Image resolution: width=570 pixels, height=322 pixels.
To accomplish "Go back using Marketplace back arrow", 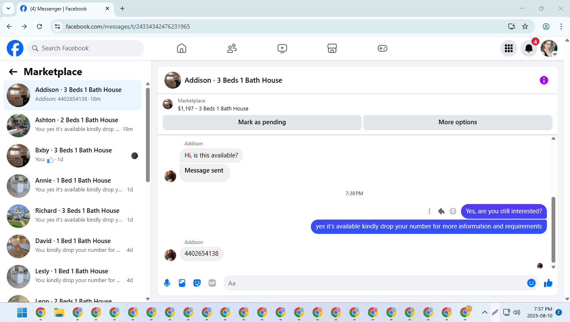I will [x=13, y=72].
